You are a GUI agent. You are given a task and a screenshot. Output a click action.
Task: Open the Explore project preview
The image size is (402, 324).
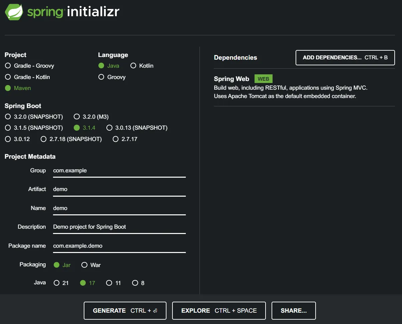click(x=219, y=310)
